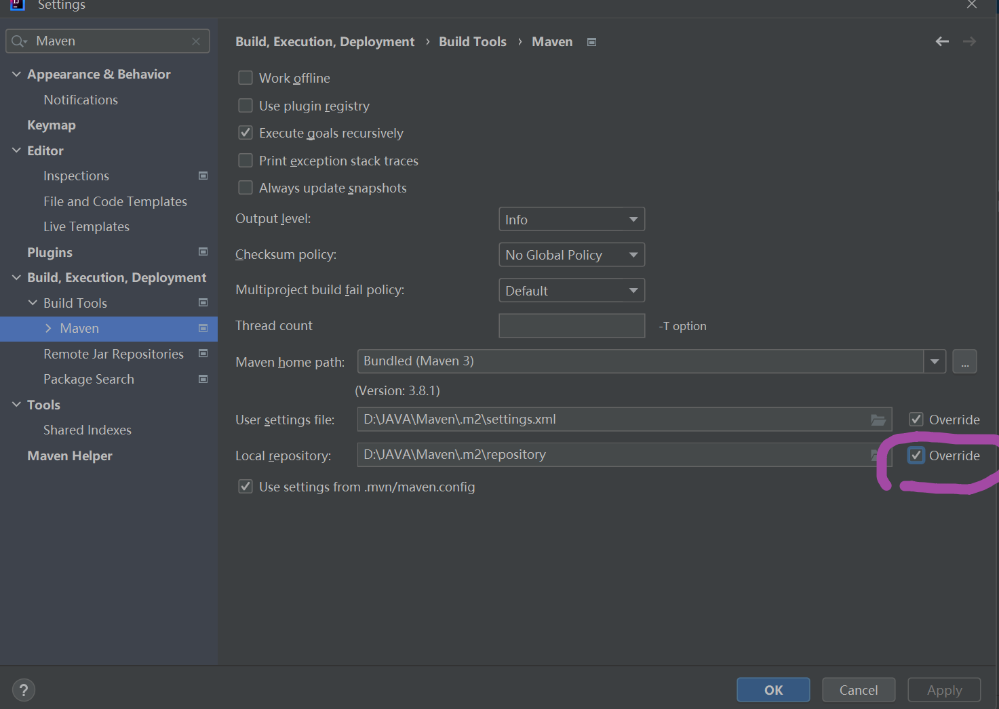This screenshot has width=999, height=709.
Task: Go forward with the right arrow icon
Action: tap(970, 41)
